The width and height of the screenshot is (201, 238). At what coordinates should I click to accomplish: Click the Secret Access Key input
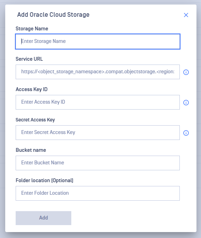tap(98, 133)
